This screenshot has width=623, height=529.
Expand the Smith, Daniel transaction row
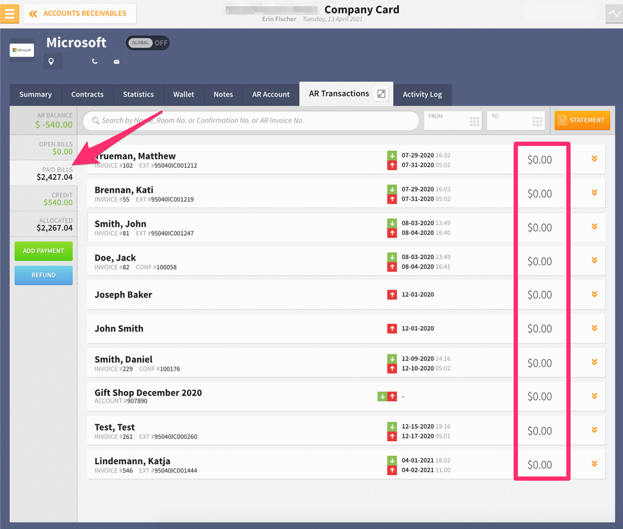point(595,362)
